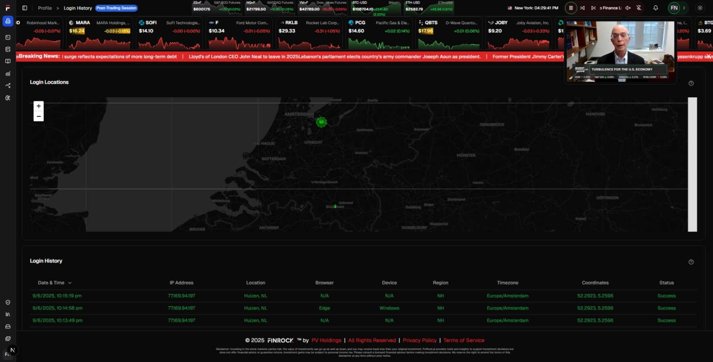Toggle the muted speaker icon
The image size is (713, 362).
click(628, 8)
